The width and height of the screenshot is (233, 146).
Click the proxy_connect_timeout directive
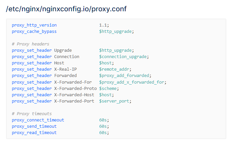38,120
